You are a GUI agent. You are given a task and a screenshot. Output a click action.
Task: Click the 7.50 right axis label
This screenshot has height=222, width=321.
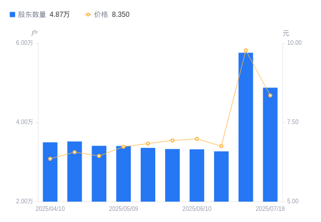[293, 122]
